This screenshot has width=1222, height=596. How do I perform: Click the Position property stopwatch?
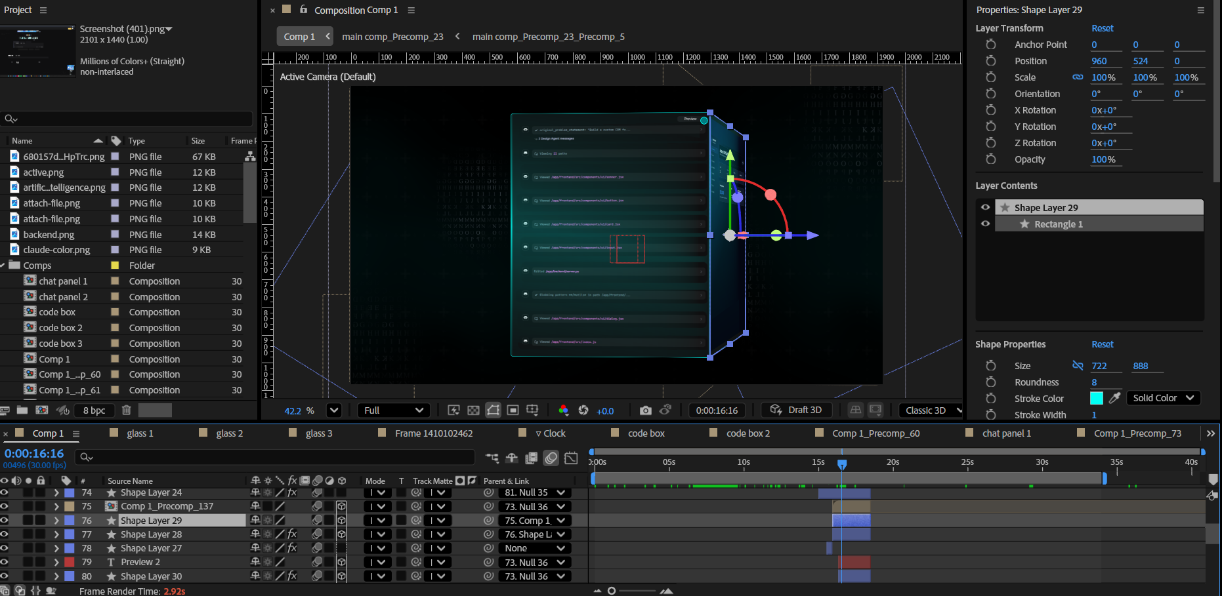(x=991, y=61)
